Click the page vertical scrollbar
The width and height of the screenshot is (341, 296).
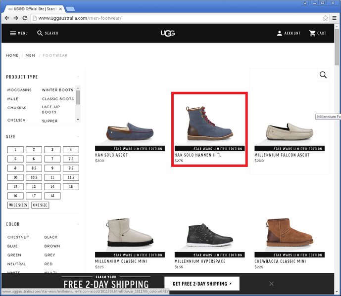point(337,46)
